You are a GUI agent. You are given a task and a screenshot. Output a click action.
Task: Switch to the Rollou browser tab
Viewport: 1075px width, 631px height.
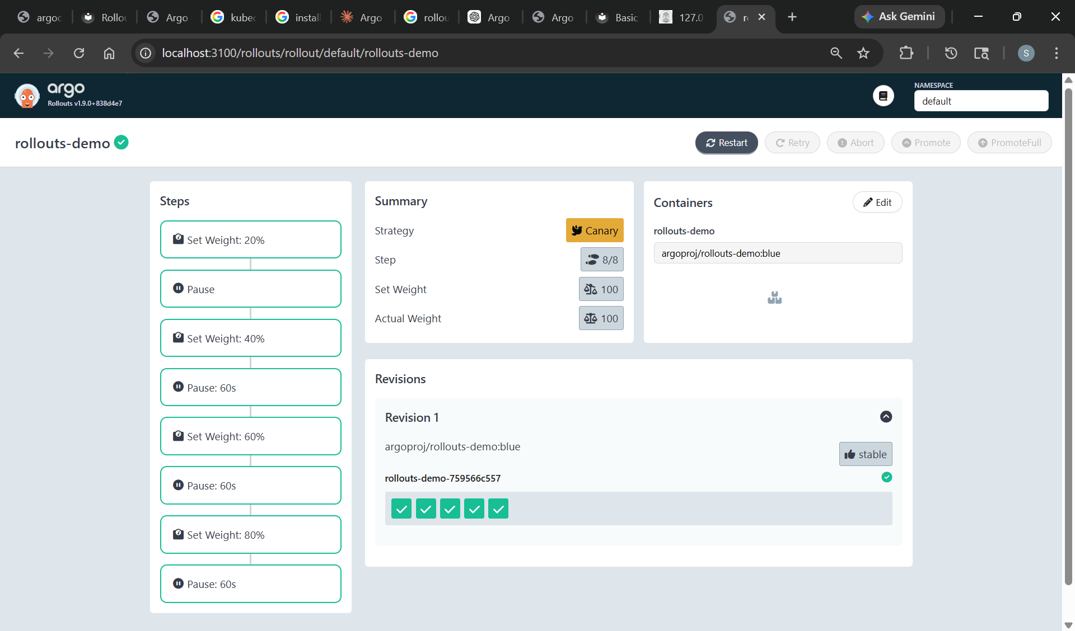tap(105, 17)
